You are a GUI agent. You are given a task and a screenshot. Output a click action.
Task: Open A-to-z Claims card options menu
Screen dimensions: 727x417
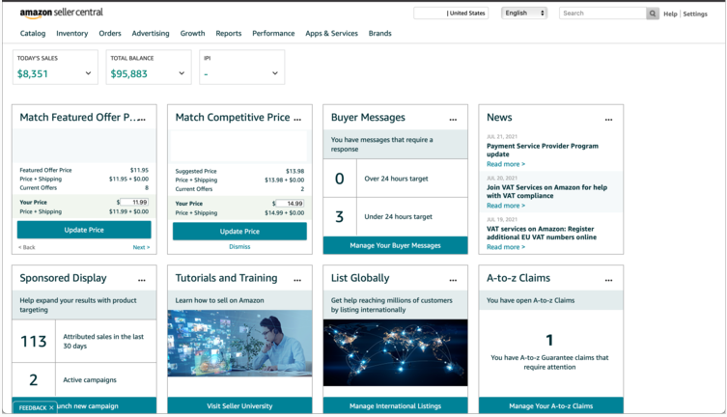[609, 280]
